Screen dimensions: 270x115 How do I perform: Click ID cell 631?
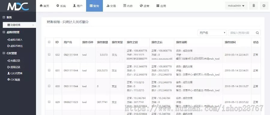coord(58,70)
